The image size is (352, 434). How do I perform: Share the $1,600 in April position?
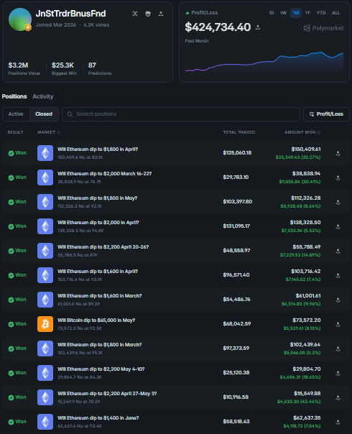pos(338,275)
